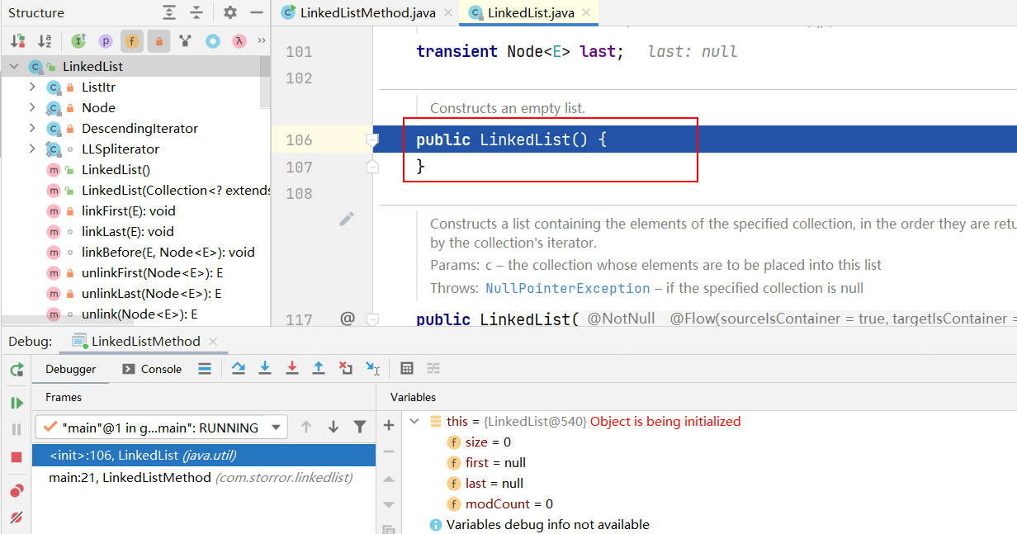The image size is (1017, 534).
Task: Go to previous frame up arrow
Action: click(306, 427)
